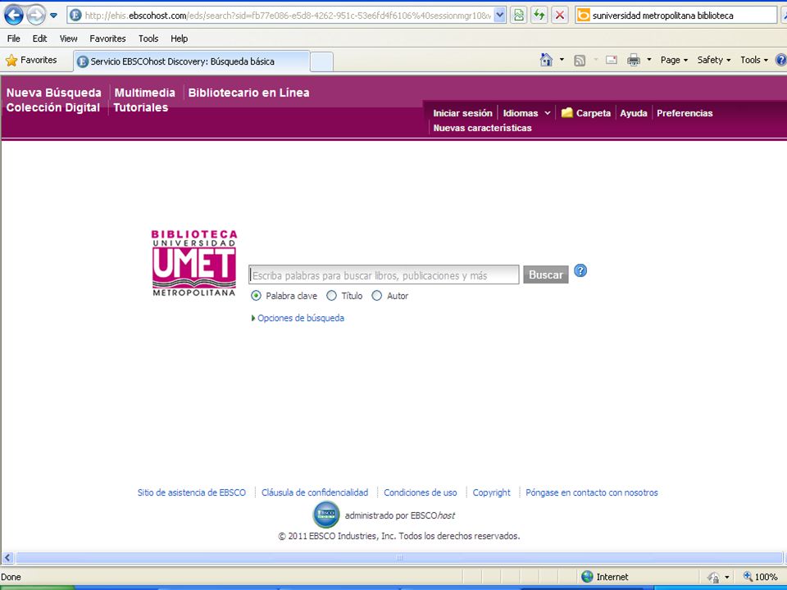Open the Preferencias link
This screenshot has height=590, width=787.
(x=685, y=113)
